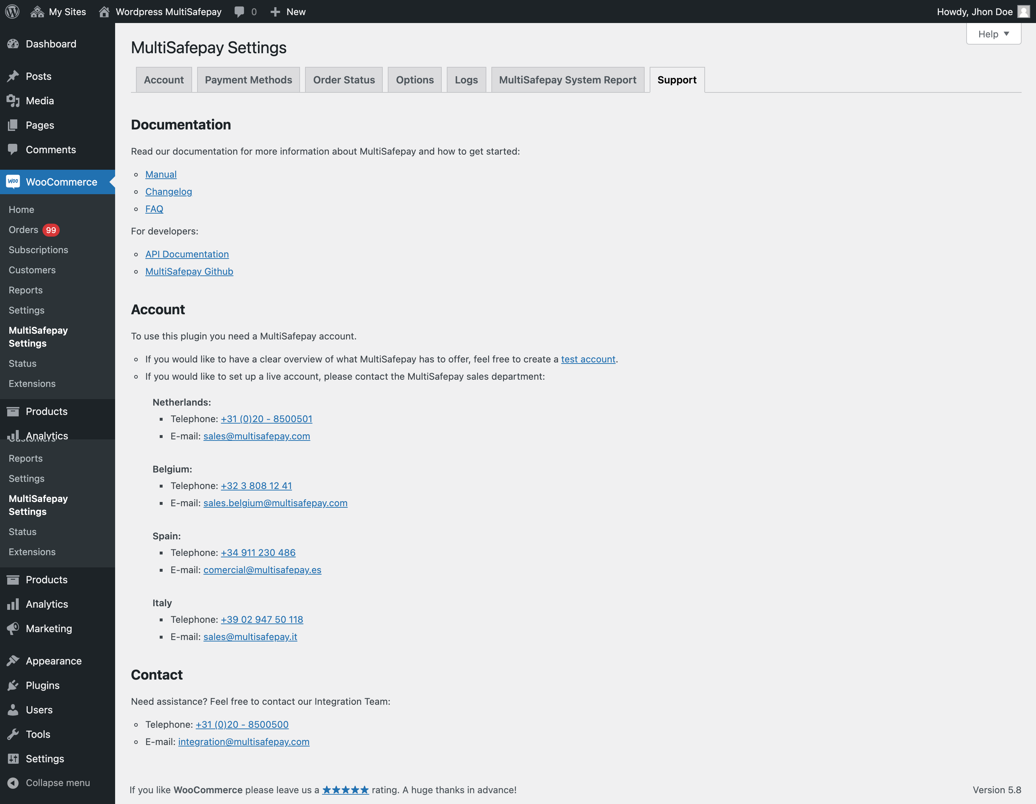Image resolution: width=1036 pixels, height=804 pixels.
Task: Click Belgium phone +32 3 808 12 41
Action: tap(256, 486)
